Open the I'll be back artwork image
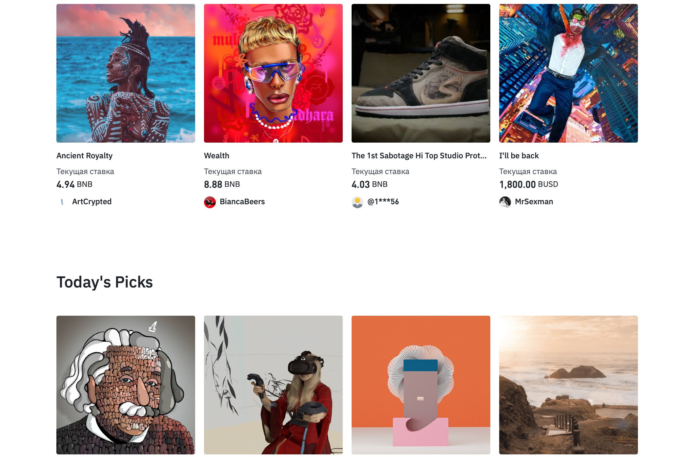 (x=568, y=73)
